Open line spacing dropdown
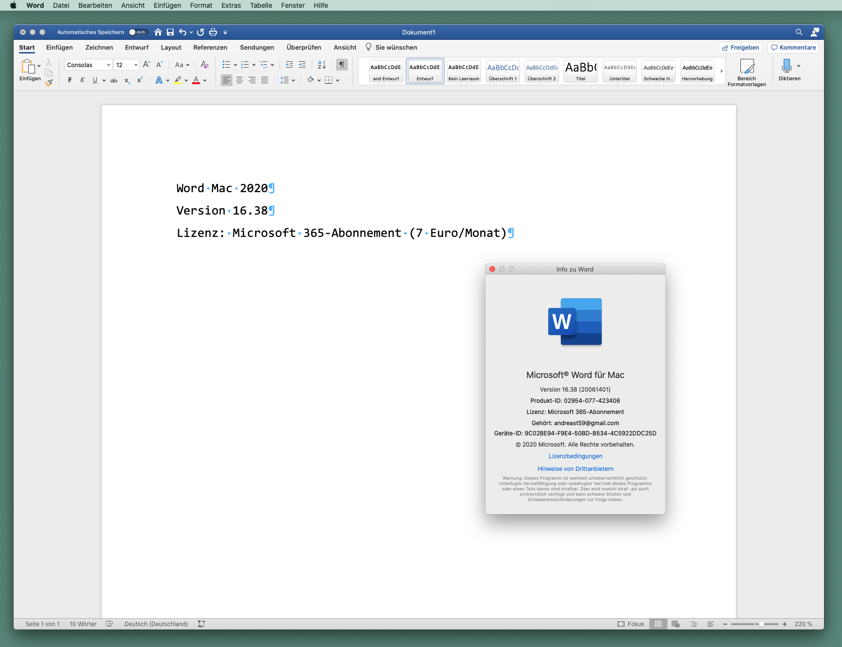 click(287, 80)
